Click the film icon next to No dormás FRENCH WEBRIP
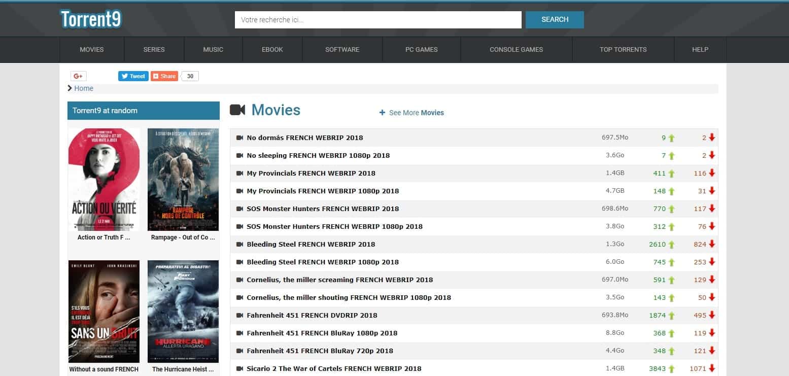The width and height of the screenshot is (789, 376). (x=238, y=138)
